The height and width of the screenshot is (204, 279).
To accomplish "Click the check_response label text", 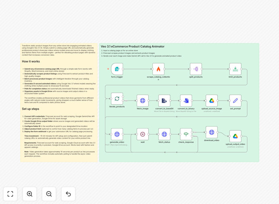I will (186, 142).
